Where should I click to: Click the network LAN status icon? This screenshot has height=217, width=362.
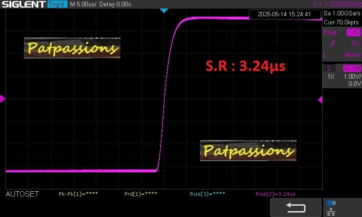tap(331, 211)
